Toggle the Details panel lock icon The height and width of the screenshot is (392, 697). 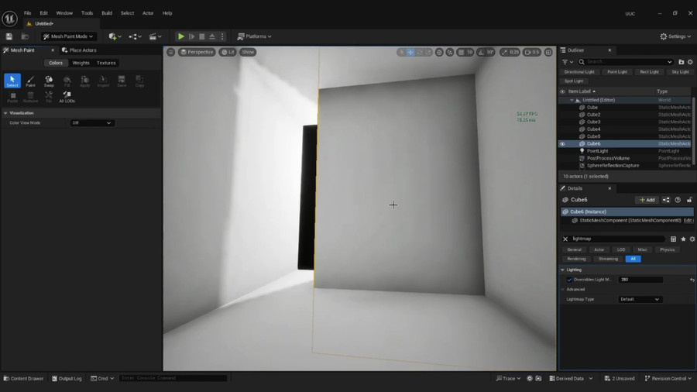point(689,200)
